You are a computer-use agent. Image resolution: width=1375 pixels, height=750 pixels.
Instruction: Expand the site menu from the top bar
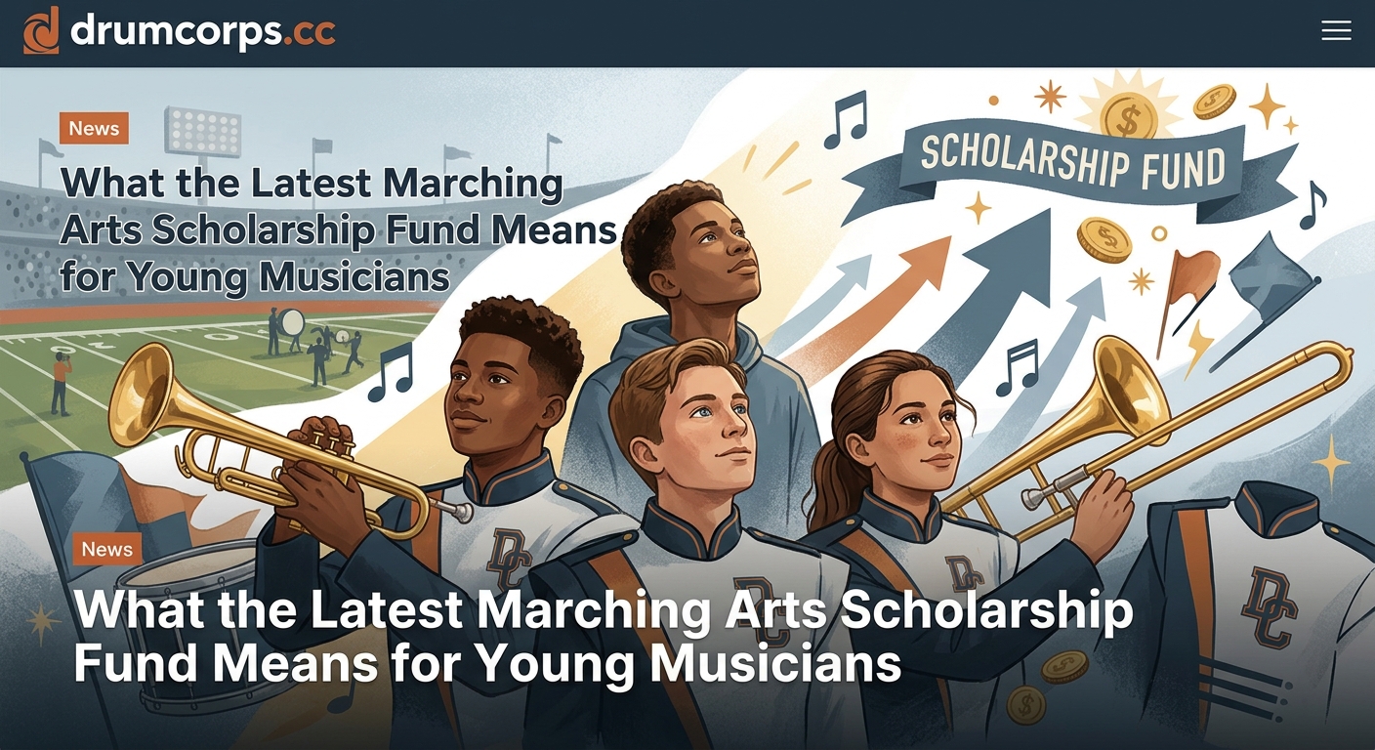(1336, 30)
